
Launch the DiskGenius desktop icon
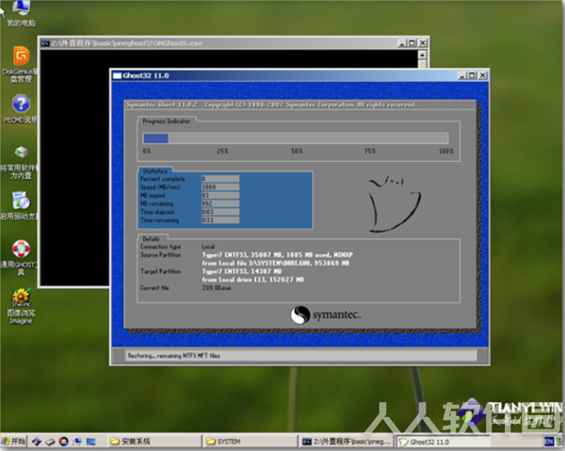point(20,64)
